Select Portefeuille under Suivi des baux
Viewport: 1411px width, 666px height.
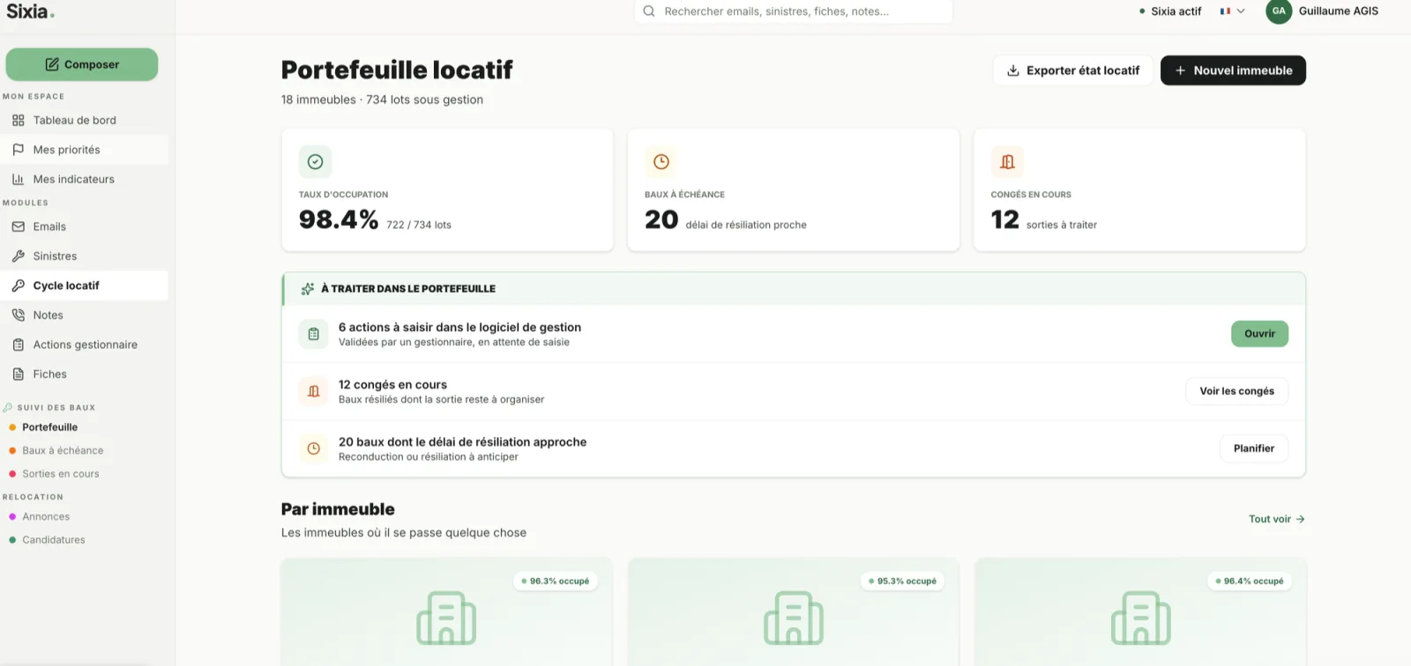click(x=50, y=427)
